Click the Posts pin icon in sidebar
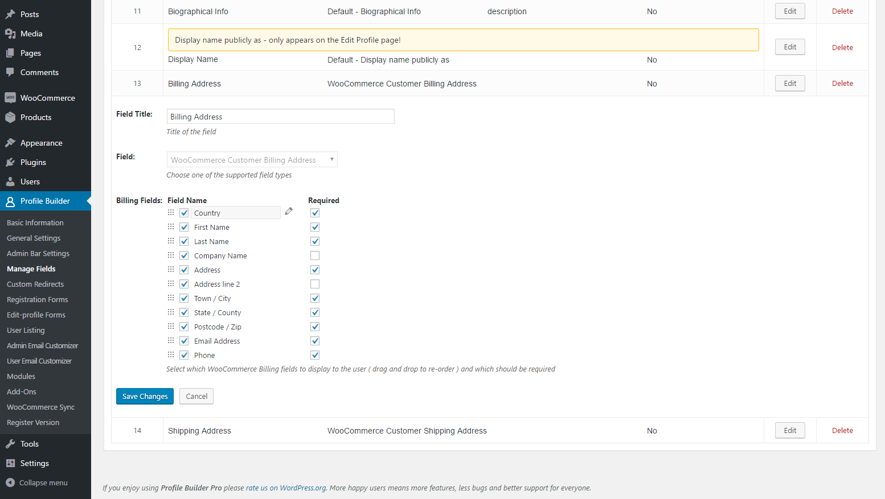The width and height of the screenshot is (885, 499). [x=10, y=14]
